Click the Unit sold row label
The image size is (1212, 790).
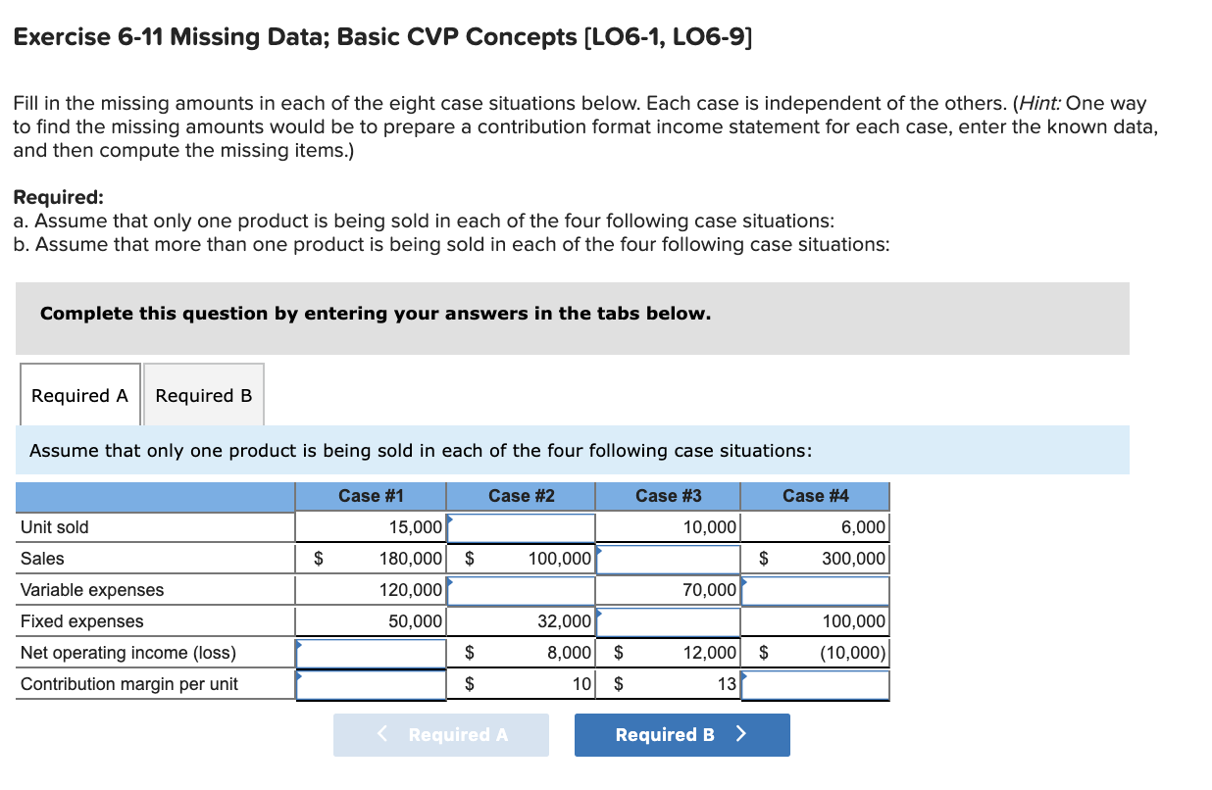pyautogui.click(x=54, y=526)
